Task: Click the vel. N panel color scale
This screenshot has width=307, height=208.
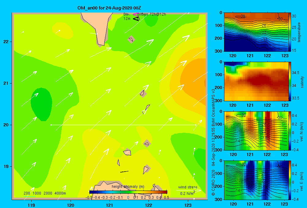Action: (x=290, y=131)
